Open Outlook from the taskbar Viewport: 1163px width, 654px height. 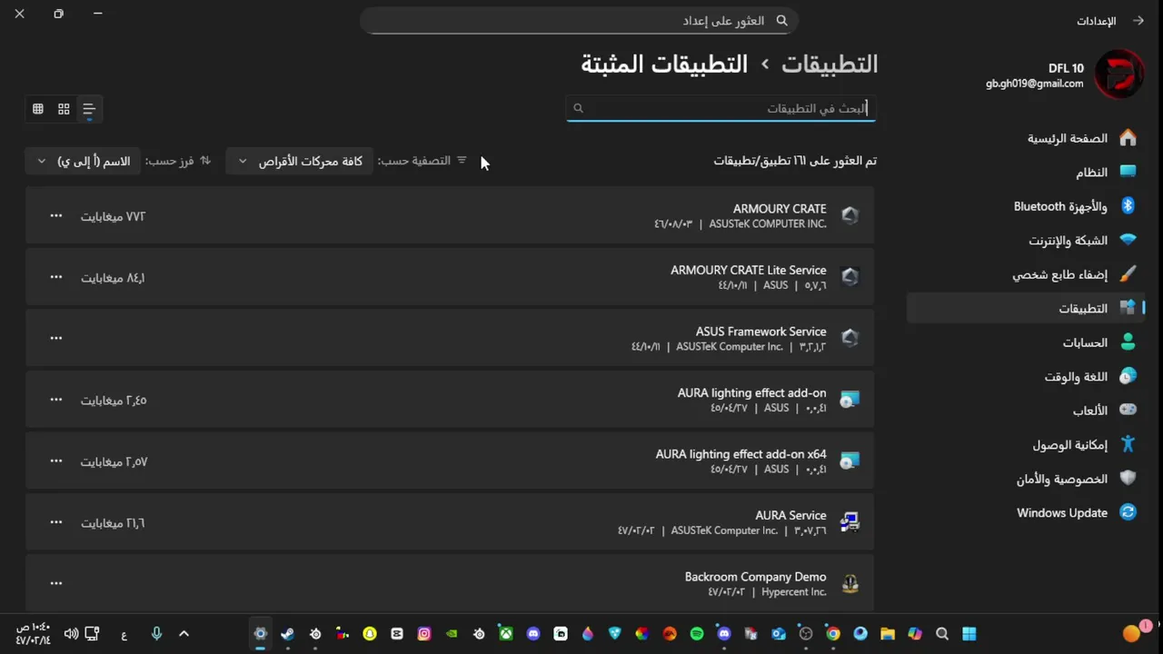779,634
